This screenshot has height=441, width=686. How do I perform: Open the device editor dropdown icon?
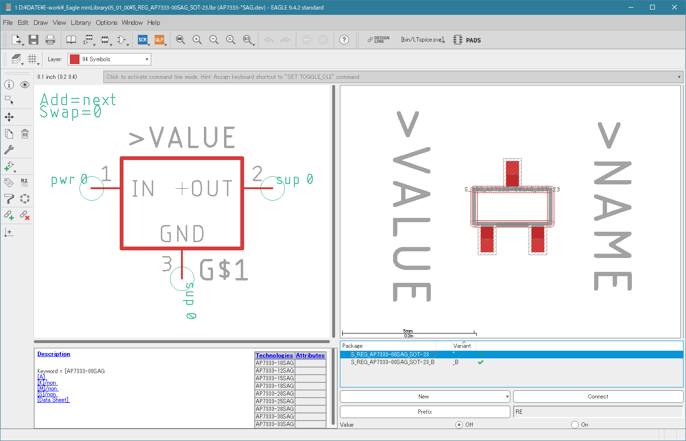pos(89,40)
